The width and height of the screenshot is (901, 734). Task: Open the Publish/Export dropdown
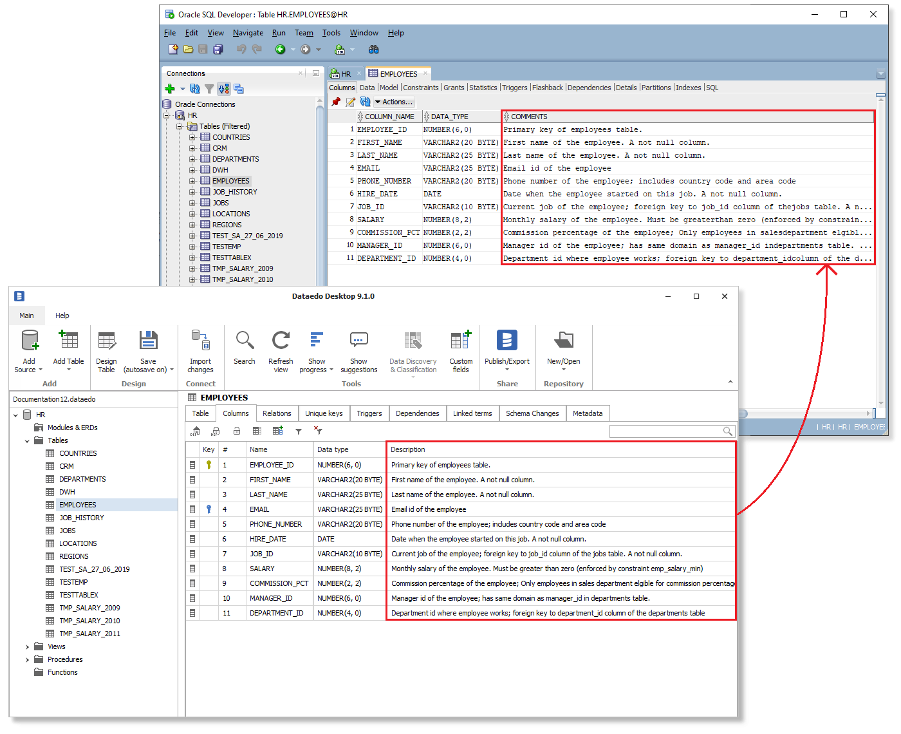click(507, 351)
